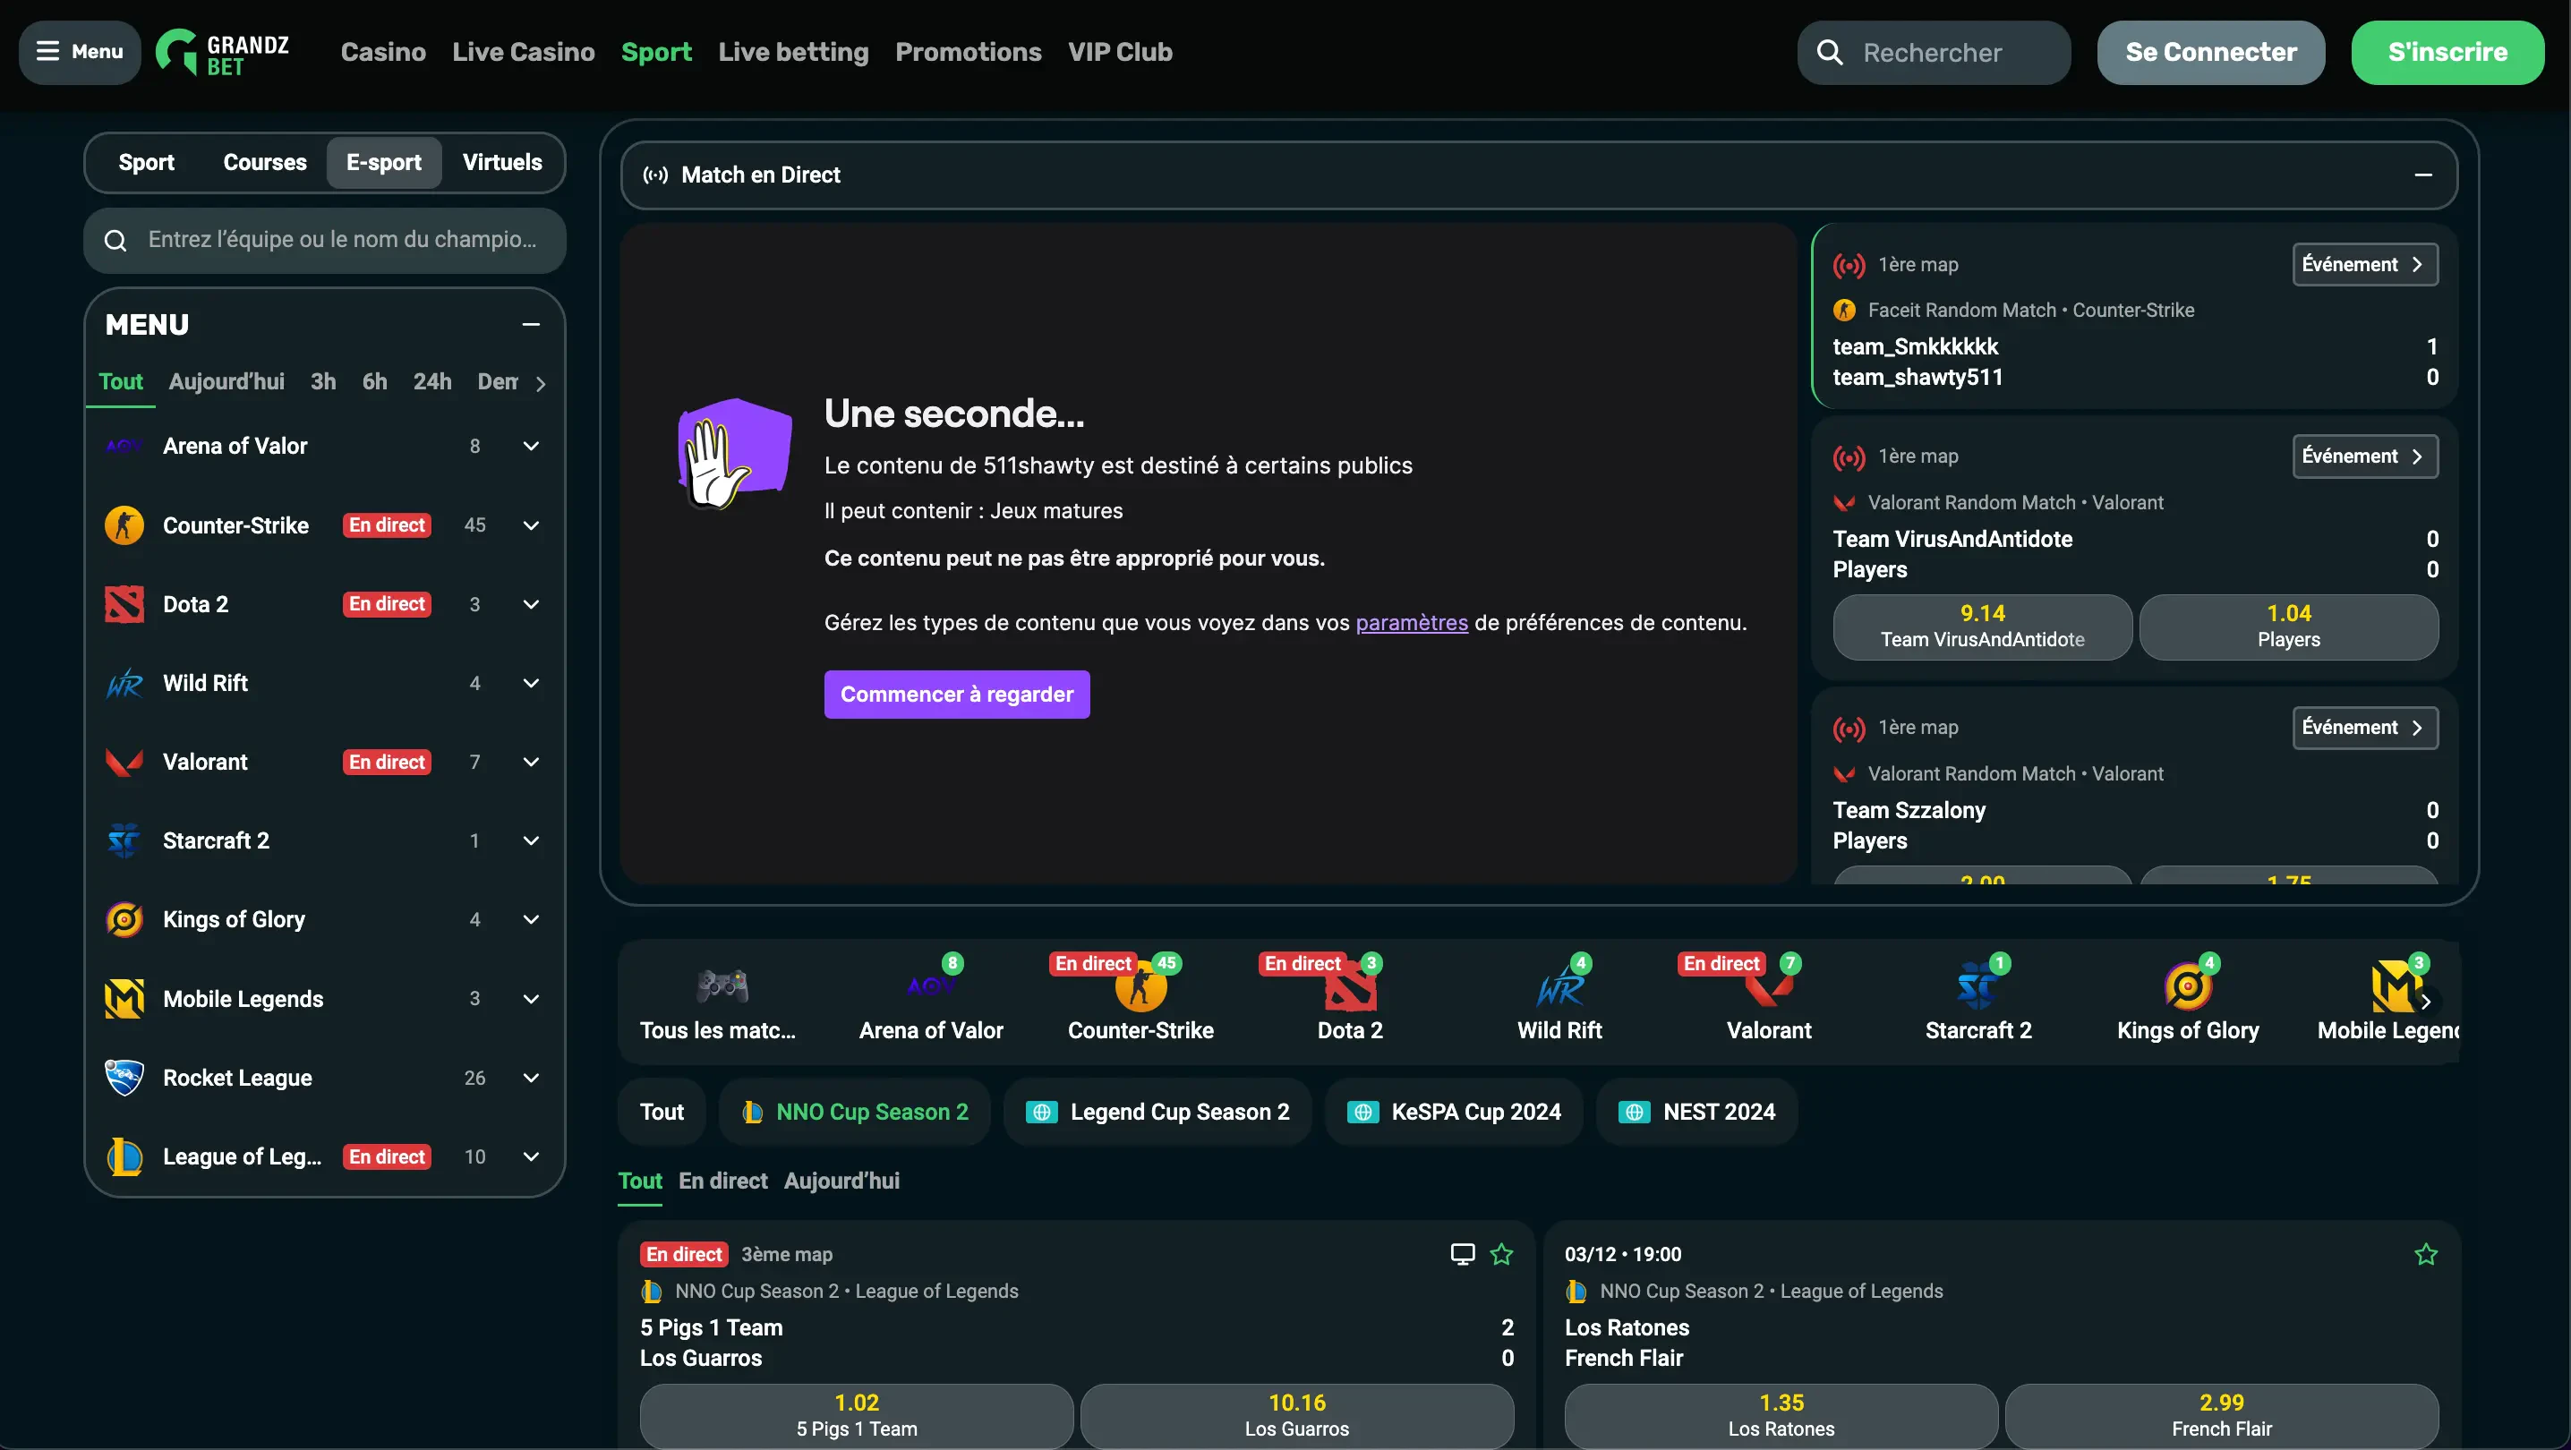Expand Counter-Strike chevron
The width and height of the screenshot is (2571, 1450).
(531, 525)
